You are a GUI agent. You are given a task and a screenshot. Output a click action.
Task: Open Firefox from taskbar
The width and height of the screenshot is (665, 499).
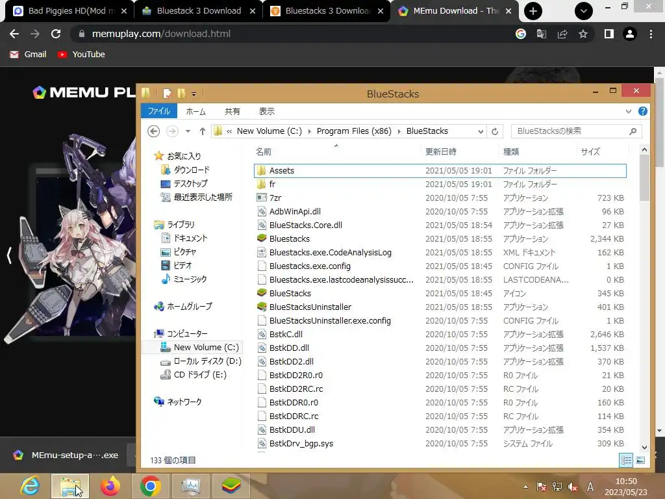click(110, 486)
